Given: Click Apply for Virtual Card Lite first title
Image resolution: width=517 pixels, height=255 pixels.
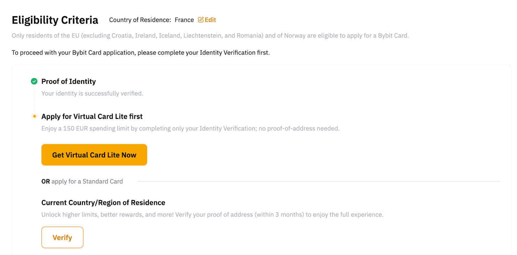Looking at the screenshot, I should click(x=92, y=116).
